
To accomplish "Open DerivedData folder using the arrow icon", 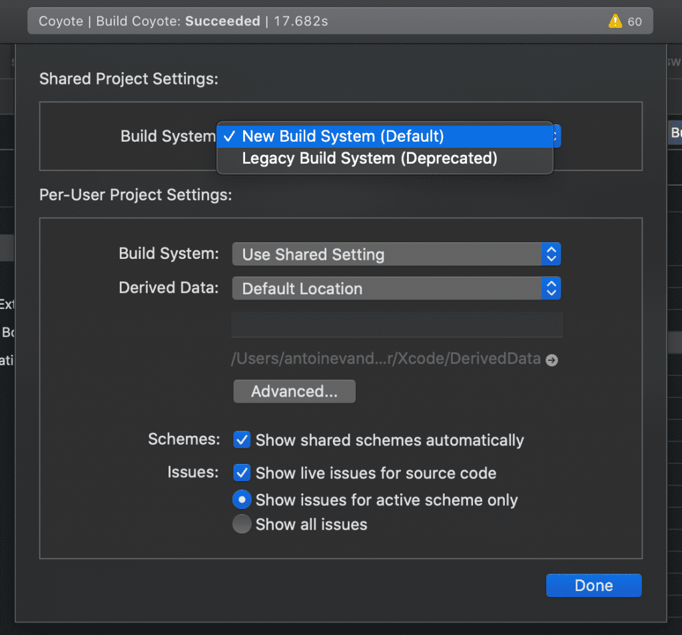I will pyautogui.click(x=551, y=359).
